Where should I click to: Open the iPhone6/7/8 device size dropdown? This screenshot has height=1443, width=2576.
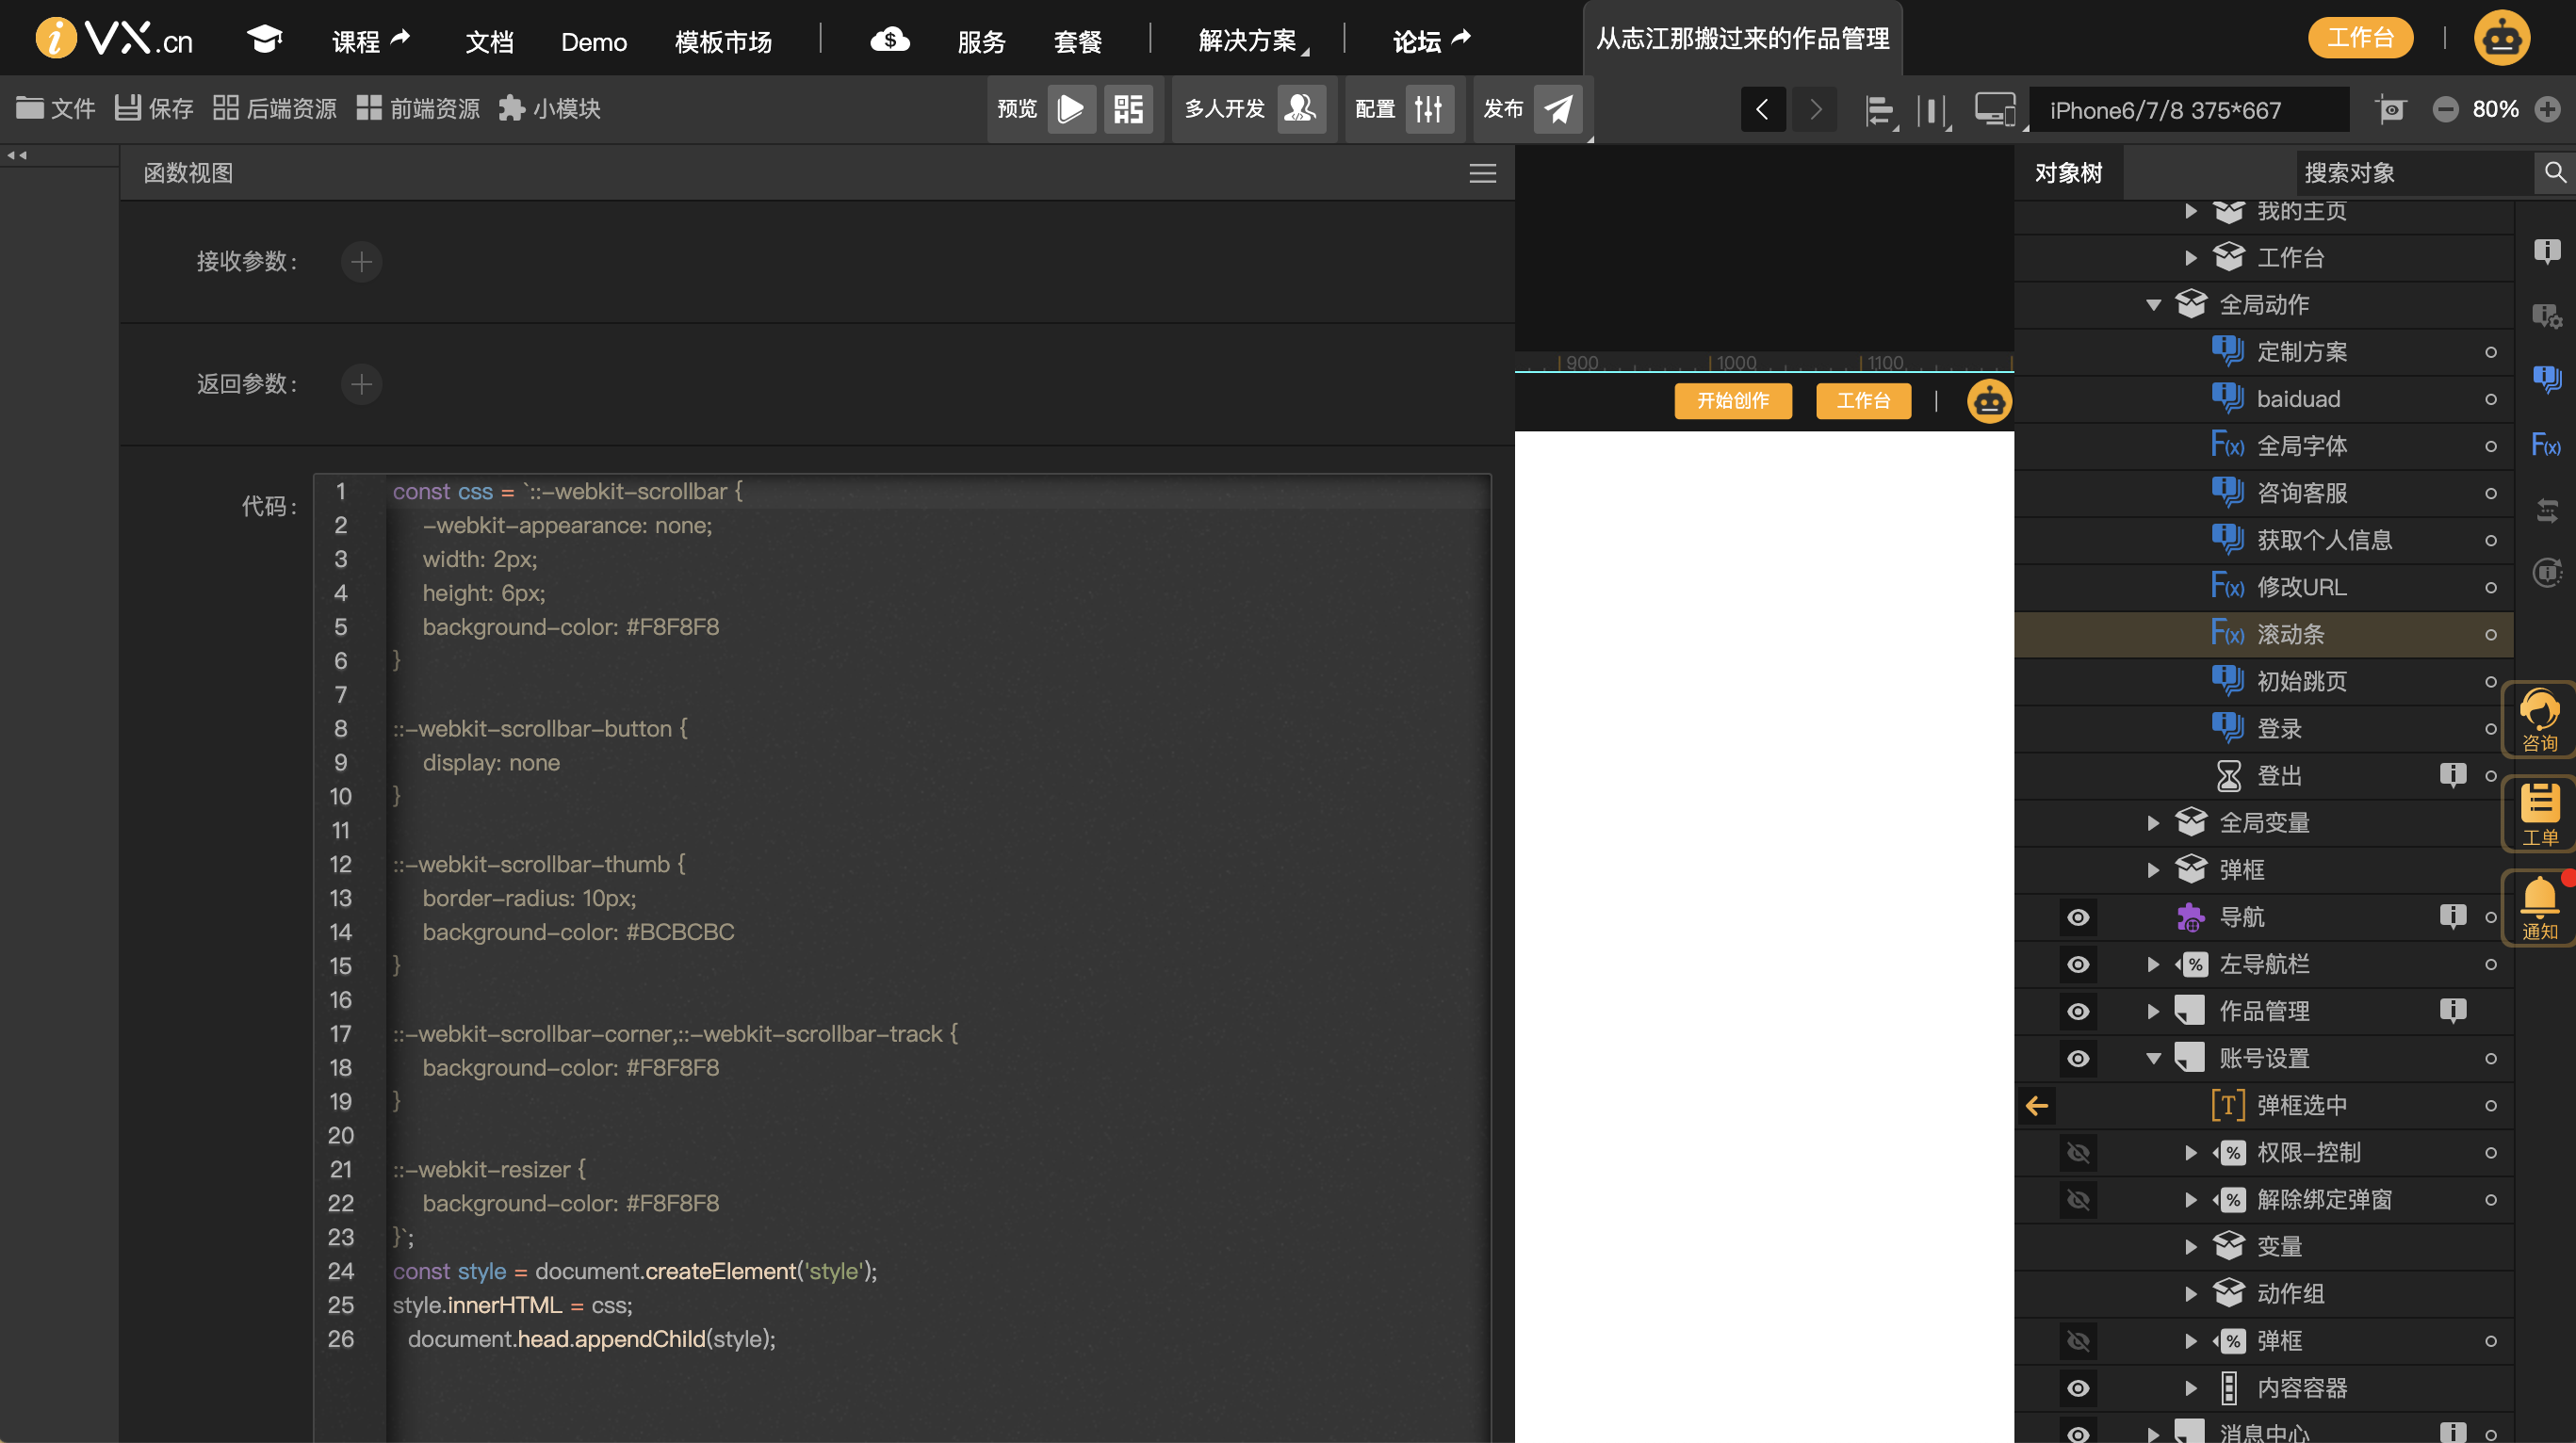pyautogui.click(x=2188, y=110)
